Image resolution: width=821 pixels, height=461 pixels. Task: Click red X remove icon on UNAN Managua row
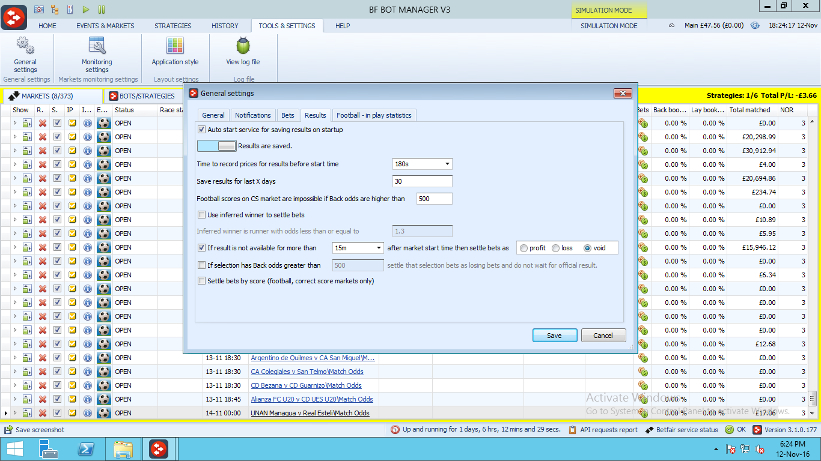[x=42, y=413]
